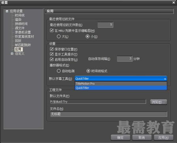The image size is (177, 143).
Task: Select 渲染 in settings tree
Action: (x=18, y=19)
